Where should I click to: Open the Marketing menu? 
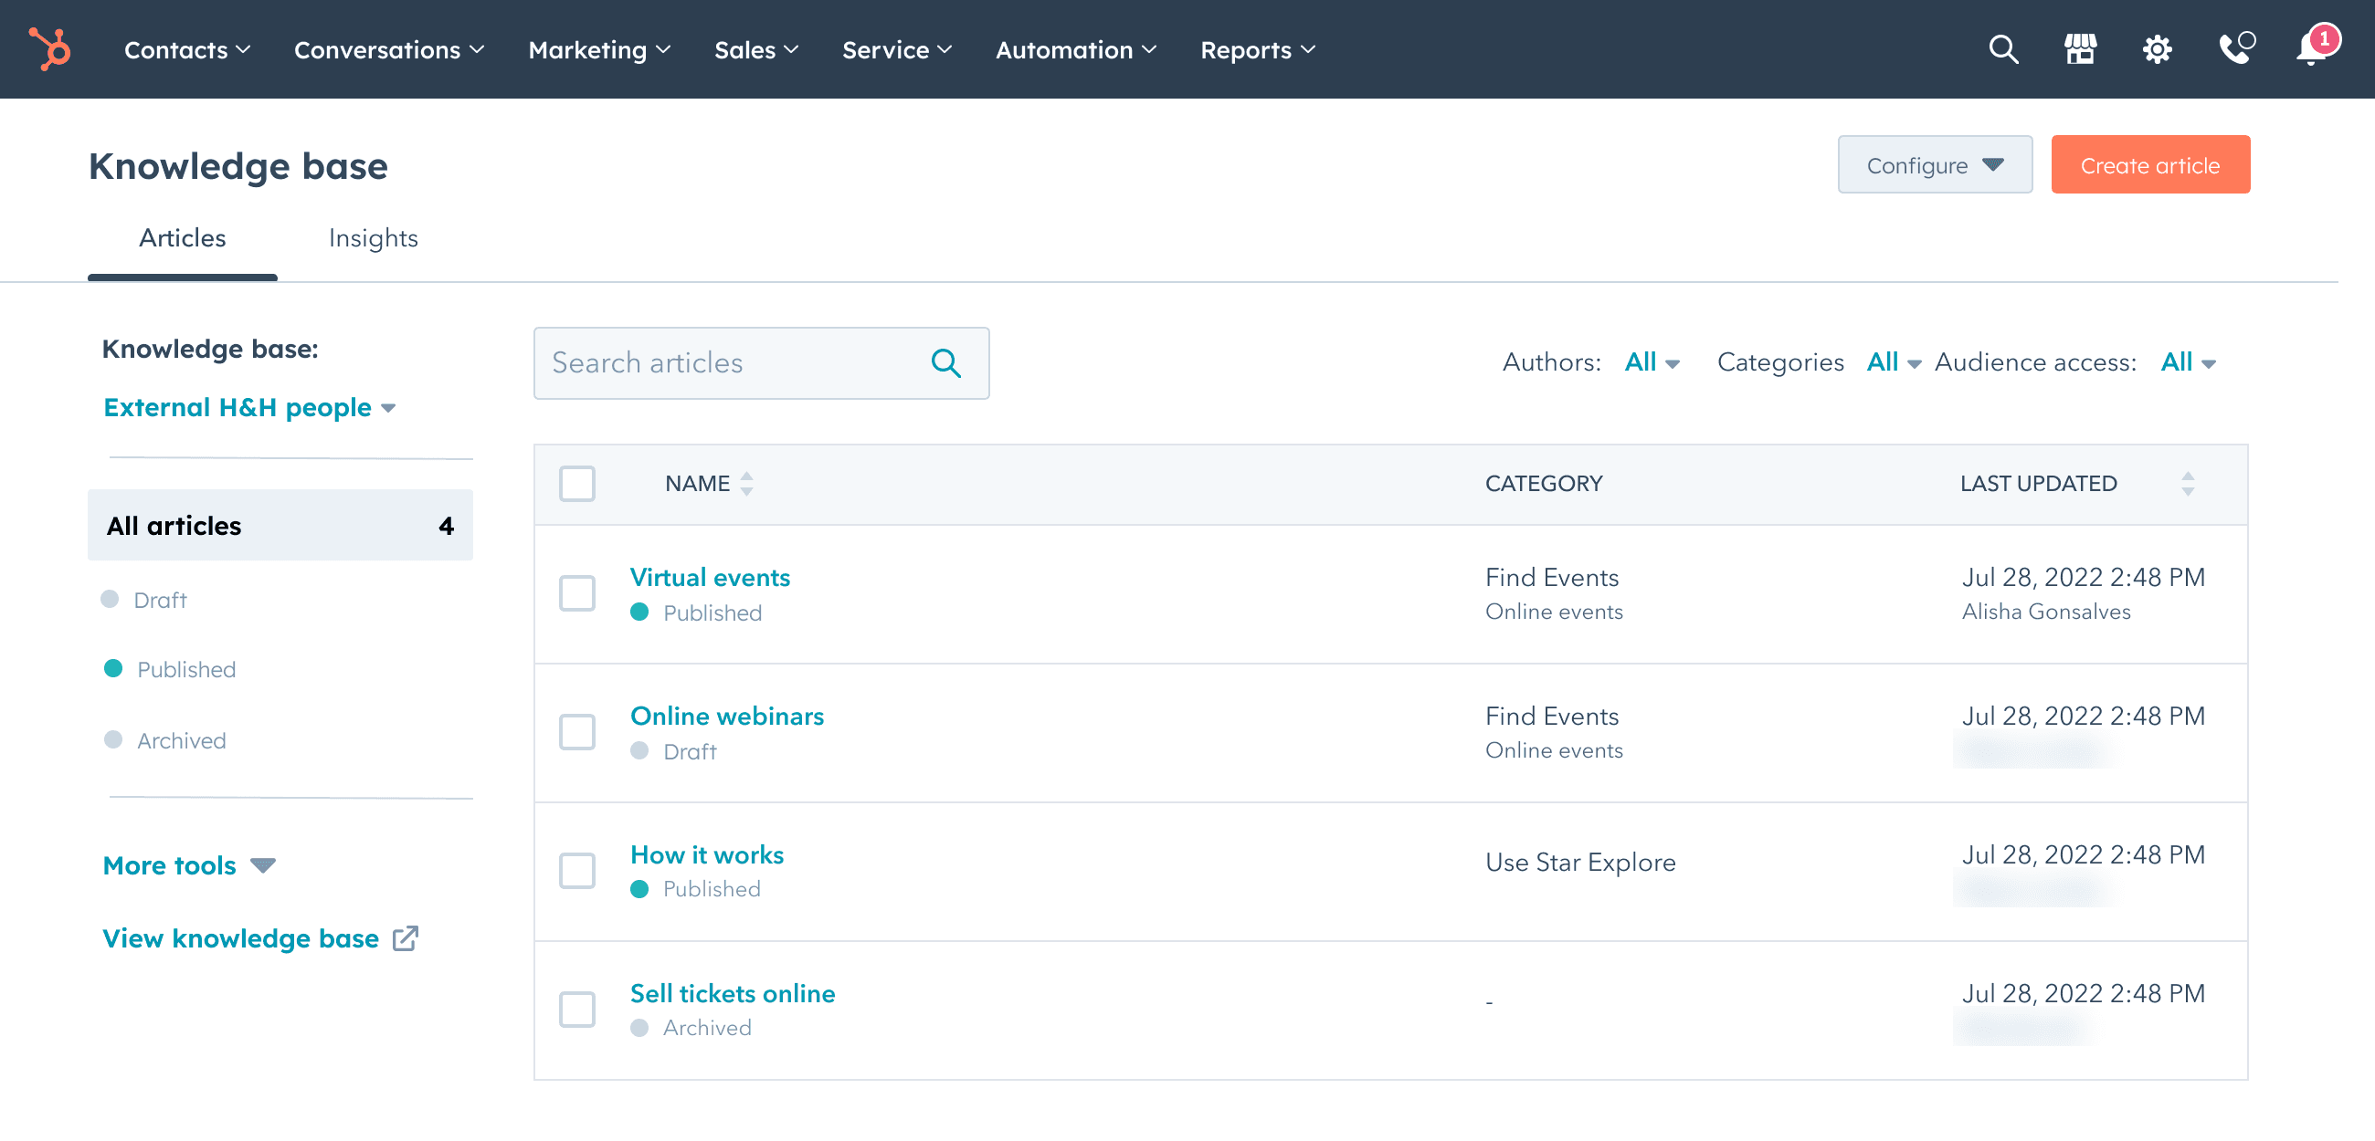[599, 50]
